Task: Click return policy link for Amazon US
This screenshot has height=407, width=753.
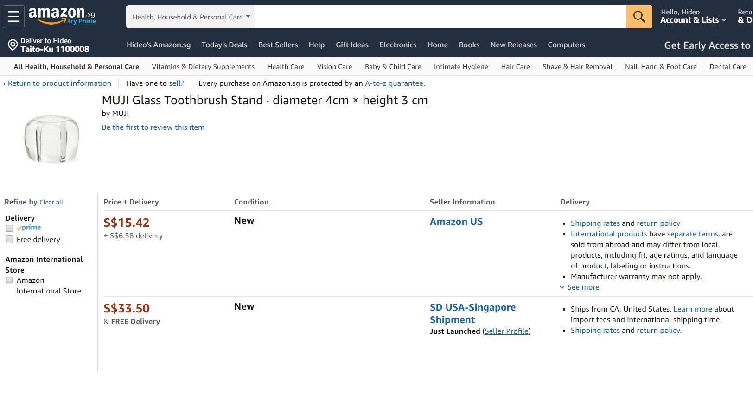Action: pos(658,223)
